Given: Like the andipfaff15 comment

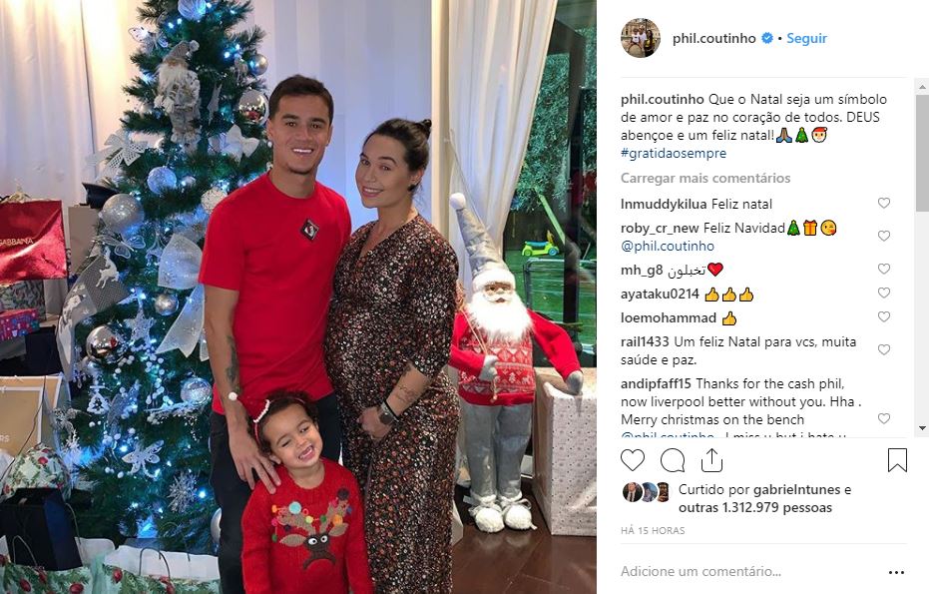Looking at the screenshot, I should [884, 418].
